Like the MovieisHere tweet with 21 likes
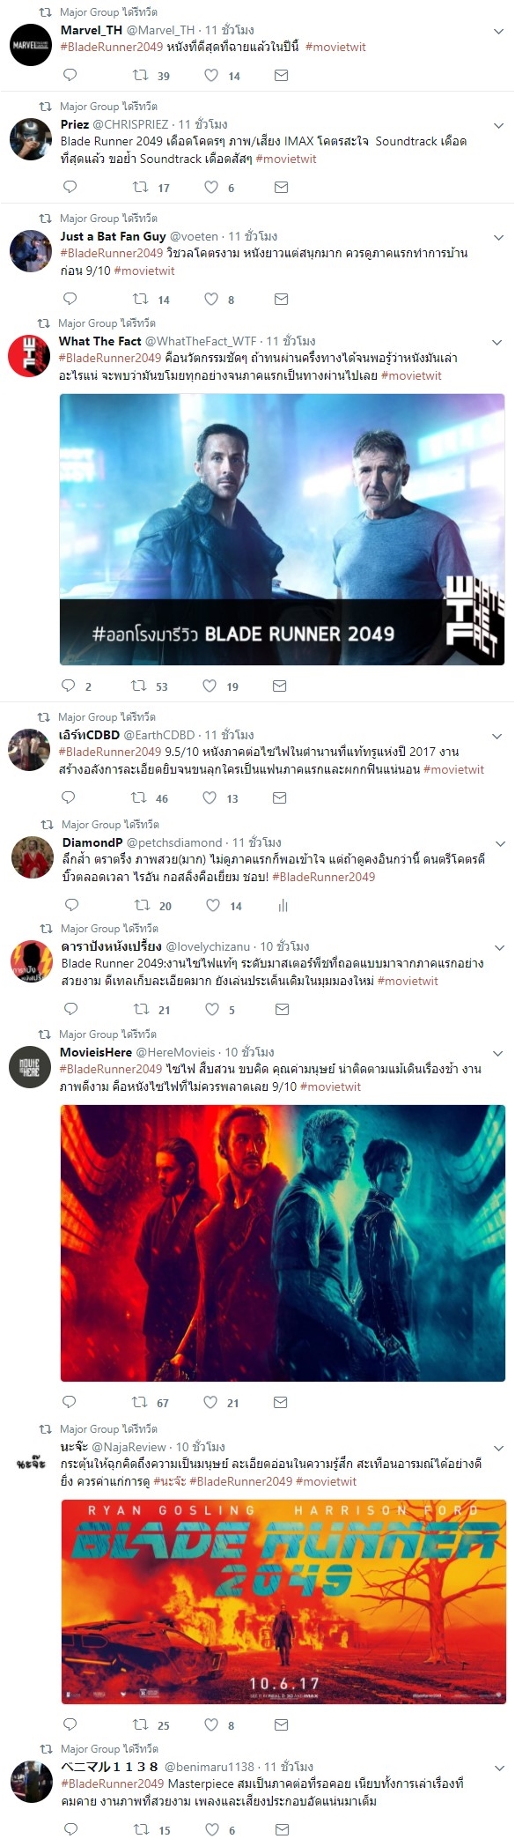 pos(210,1402)
